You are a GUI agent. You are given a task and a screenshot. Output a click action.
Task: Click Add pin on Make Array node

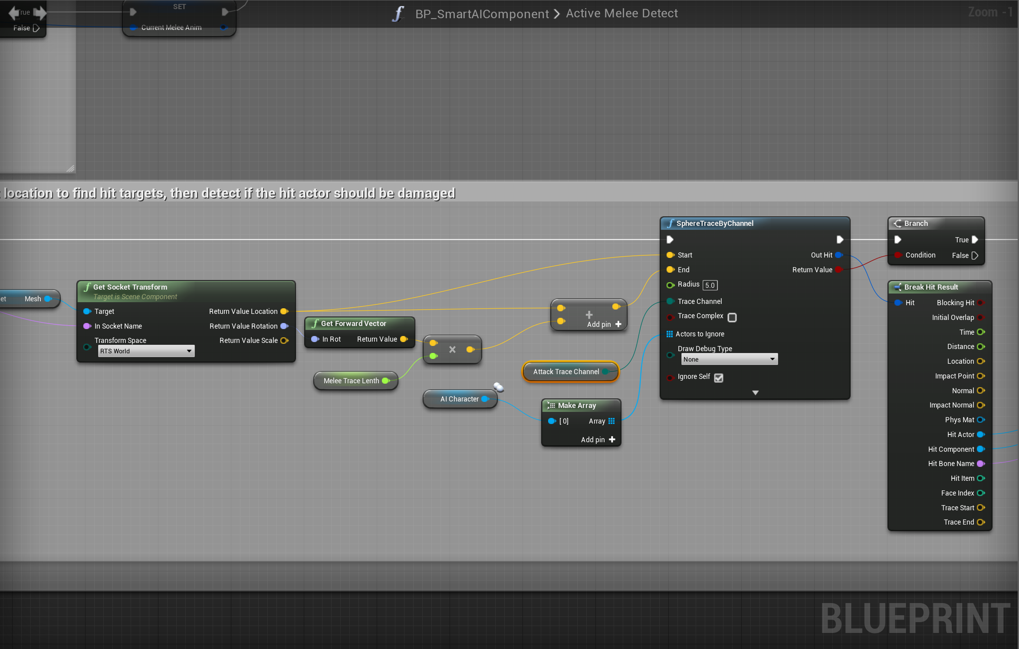[x=598, y=440]
